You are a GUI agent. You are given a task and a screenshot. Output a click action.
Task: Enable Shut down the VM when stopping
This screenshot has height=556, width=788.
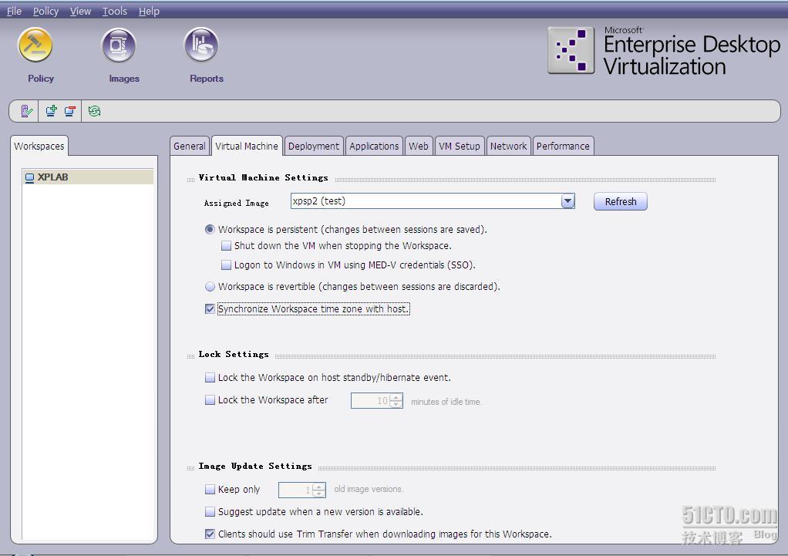point(226,246)
